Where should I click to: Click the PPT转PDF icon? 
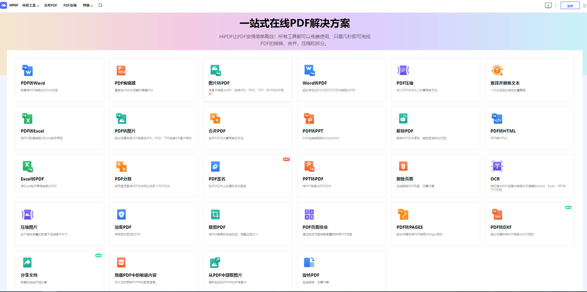309,166
